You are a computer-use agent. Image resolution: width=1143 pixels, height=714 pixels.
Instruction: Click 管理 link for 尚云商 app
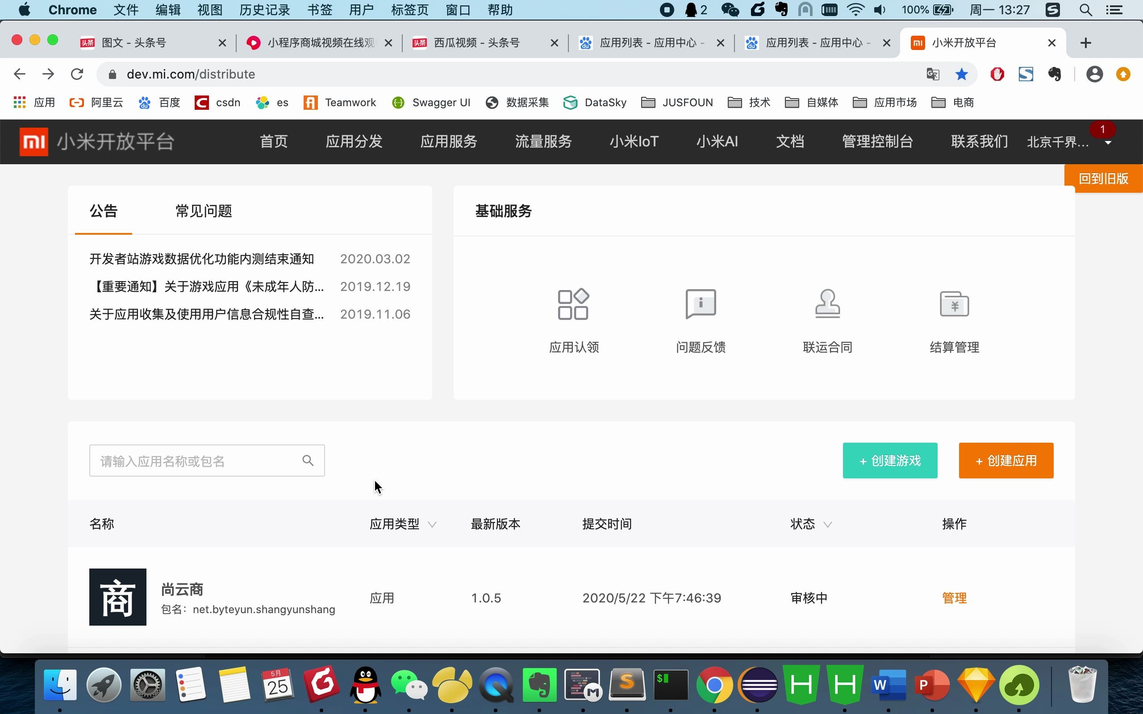click(955, 598)
